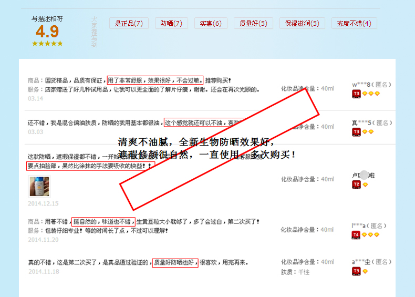This screenshot has height=297, width=415.
Task: Click the T3 badge beside reviewer a***尘
Action: pos(356,271)
